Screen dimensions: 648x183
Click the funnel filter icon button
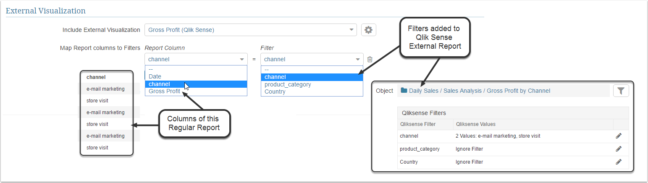pos(621,91)
